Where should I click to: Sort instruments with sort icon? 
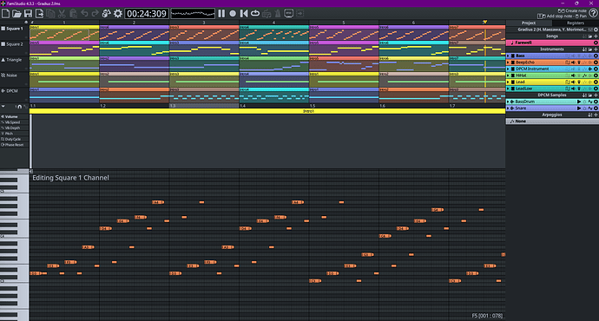584,49
